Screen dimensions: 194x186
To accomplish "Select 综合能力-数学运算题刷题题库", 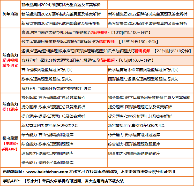I will pos(151,135).
